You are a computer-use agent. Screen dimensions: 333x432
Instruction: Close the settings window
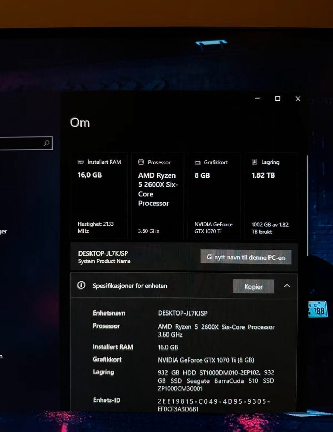pos(298,98)
